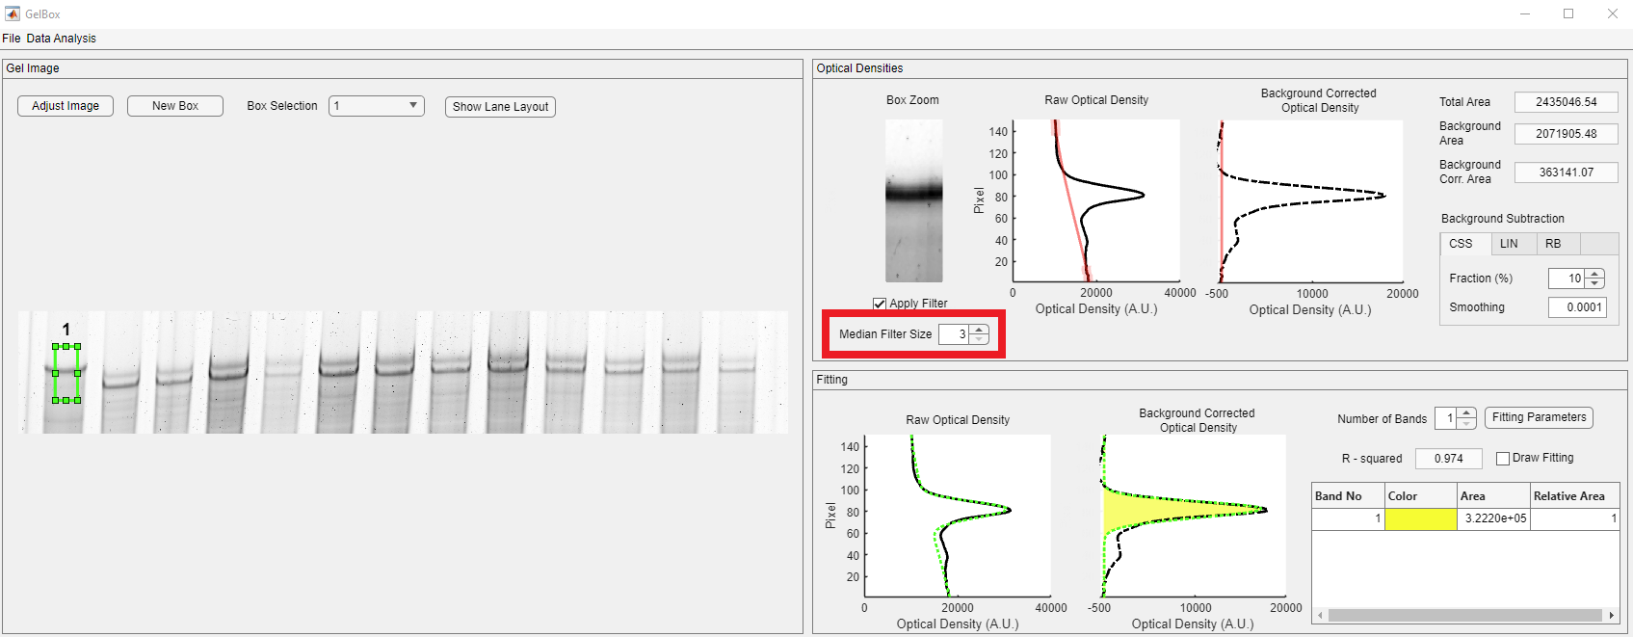Click the table scrollbar right arrow
The width and height of the screenshot is (1633, 637).
(1612, 615)
